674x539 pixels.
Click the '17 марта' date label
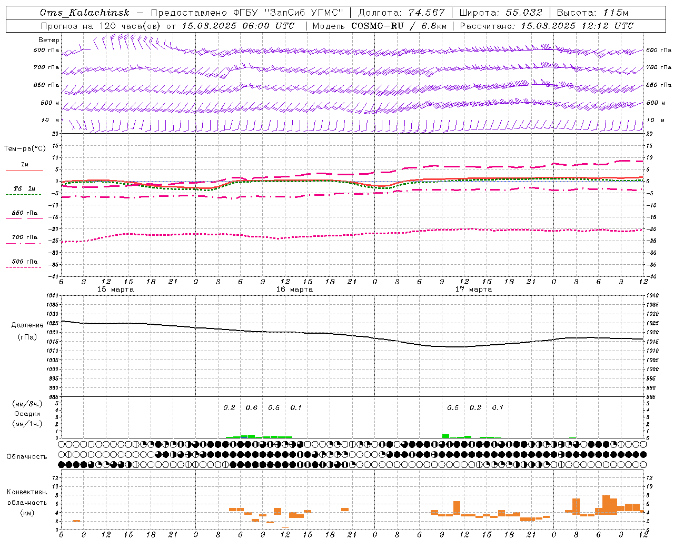pyautogui.click(x=474, y=290)
